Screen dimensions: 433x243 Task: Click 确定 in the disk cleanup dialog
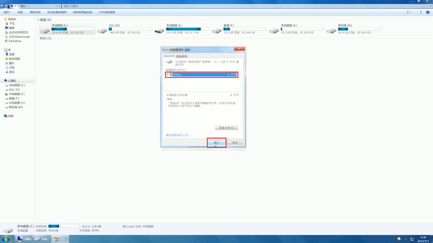point(216,142)
